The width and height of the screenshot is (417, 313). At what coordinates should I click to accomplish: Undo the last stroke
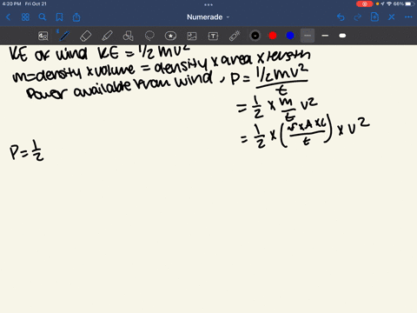point(341,17)
